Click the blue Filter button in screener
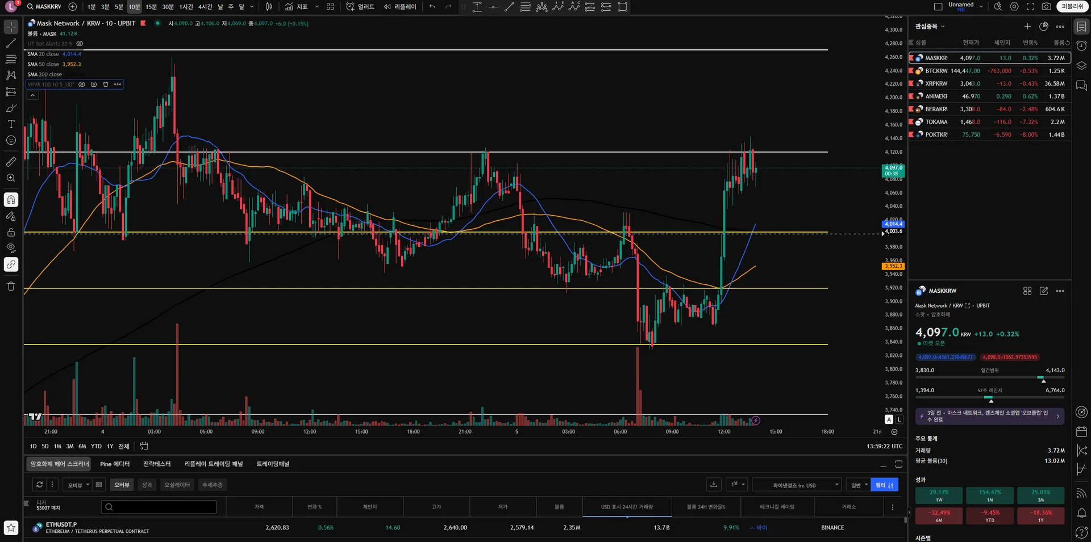 coord(884,485)
